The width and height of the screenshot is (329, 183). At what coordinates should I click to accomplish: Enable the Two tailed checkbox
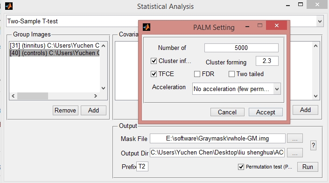coord(231,74)
